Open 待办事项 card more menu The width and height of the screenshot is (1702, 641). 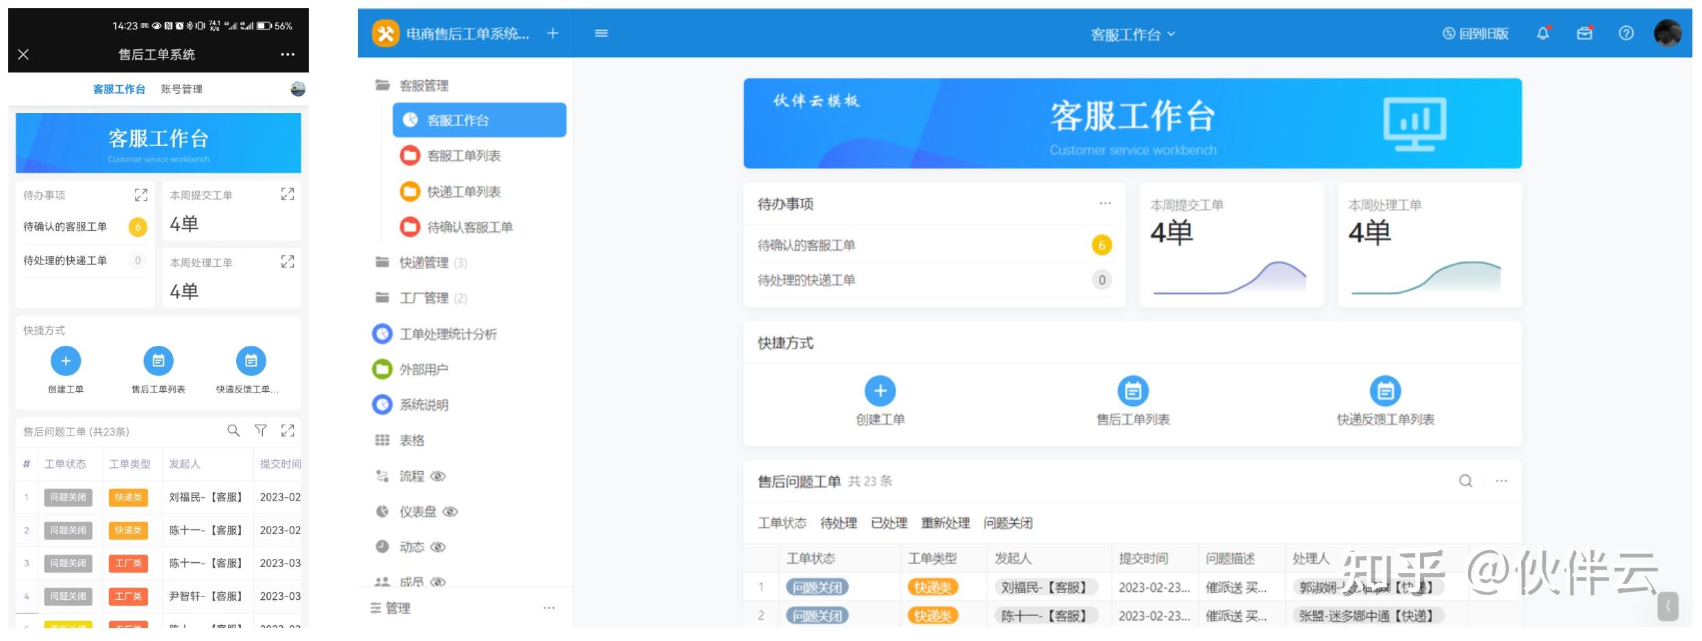[1105, 203]
